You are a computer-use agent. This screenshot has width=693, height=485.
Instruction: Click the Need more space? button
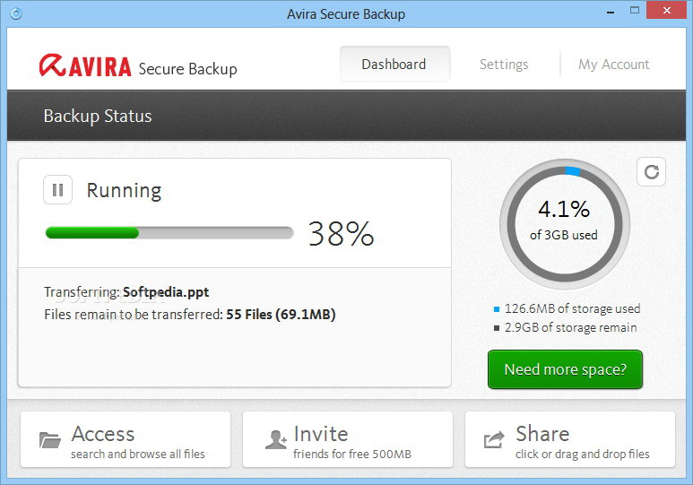coord(565,369)
